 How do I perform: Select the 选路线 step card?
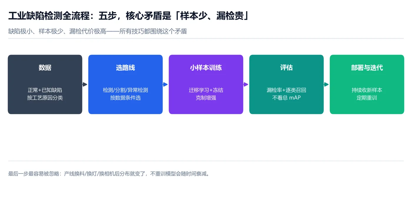coord(125,84)
